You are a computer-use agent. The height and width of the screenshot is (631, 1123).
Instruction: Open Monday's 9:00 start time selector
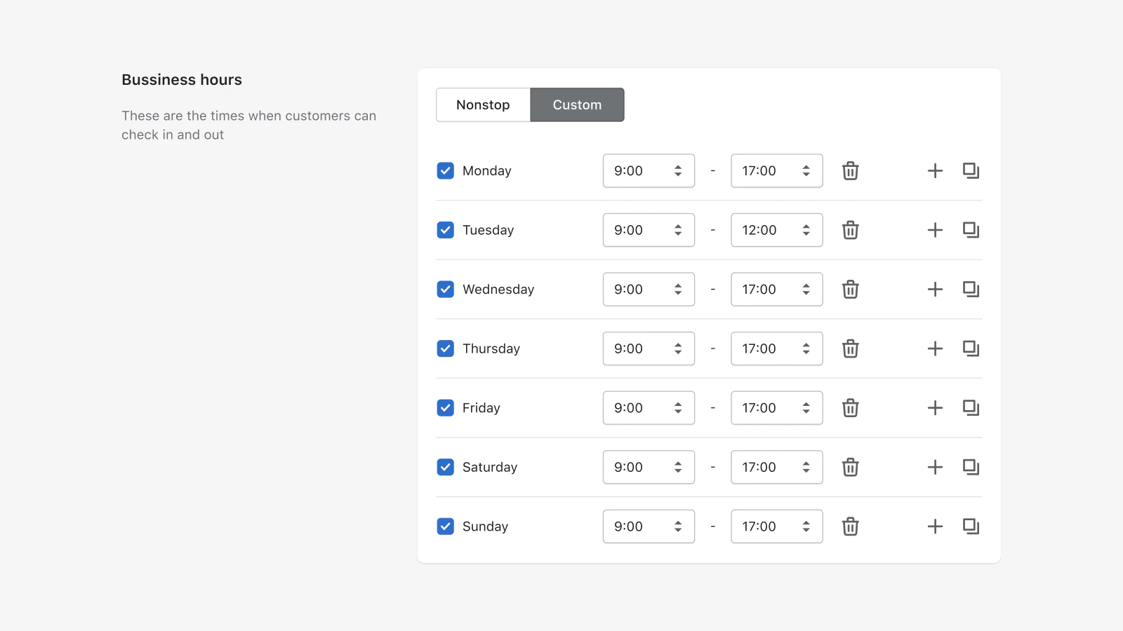(x=649, y=171)
